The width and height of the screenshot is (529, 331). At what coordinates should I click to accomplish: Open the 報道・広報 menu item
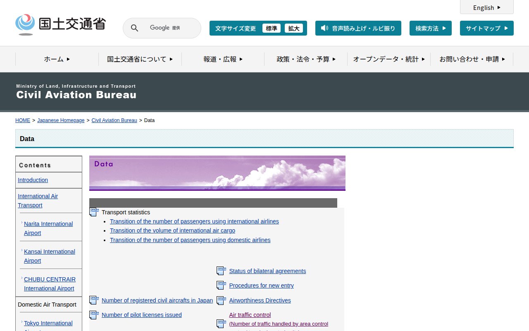[223, 59]
